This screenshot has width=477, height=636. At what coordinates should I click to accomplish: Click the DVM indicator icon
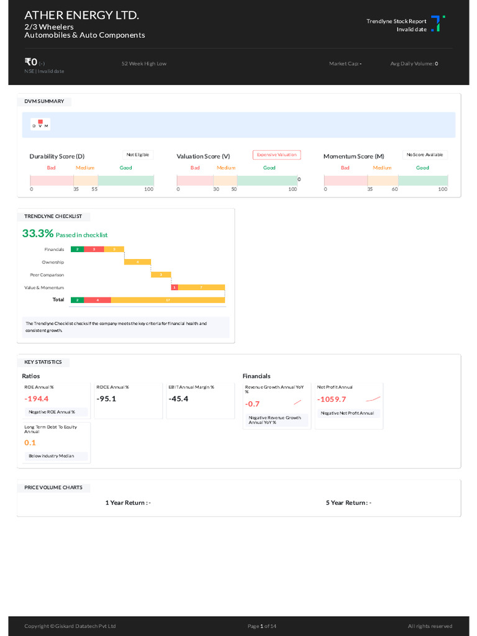point(40,125)
